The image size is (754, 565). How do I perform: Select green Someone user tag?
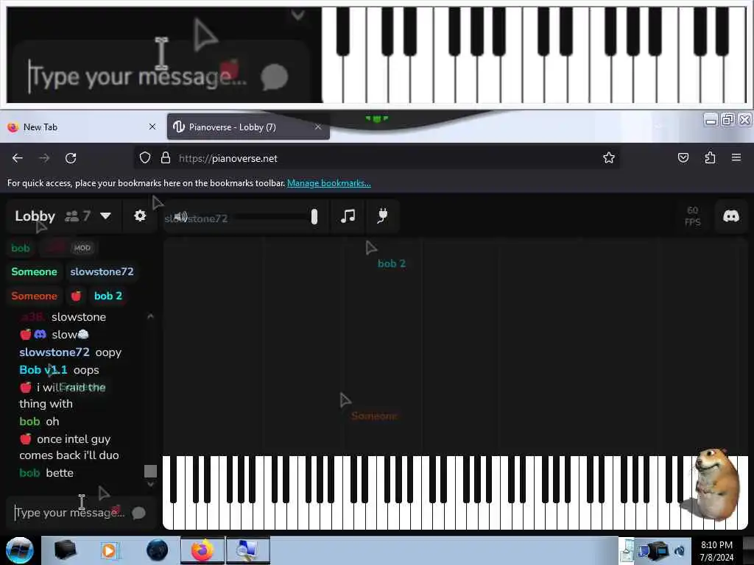[34, 271]
